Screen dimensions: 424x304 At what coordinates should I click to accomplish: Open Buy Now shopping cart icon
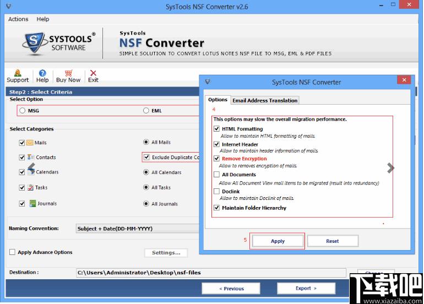68,73
